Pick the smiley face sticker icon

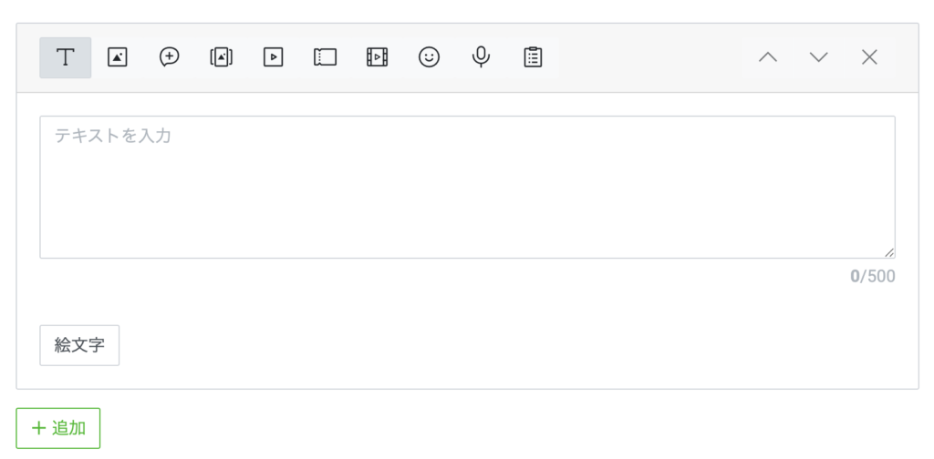(x=429, y=57)
